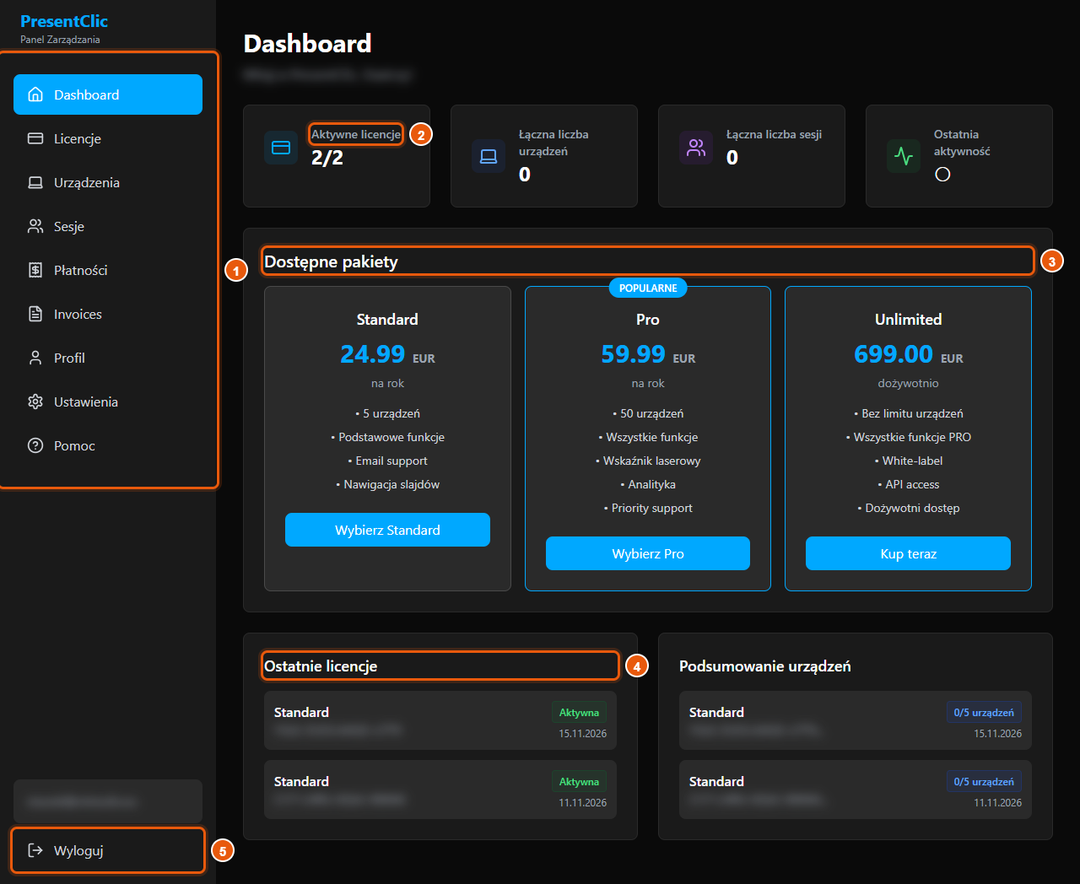Viewport: 1080px width, 884px height.
Task: Click the Profil person icon in sidebar
Action: [x=35, y=358]
